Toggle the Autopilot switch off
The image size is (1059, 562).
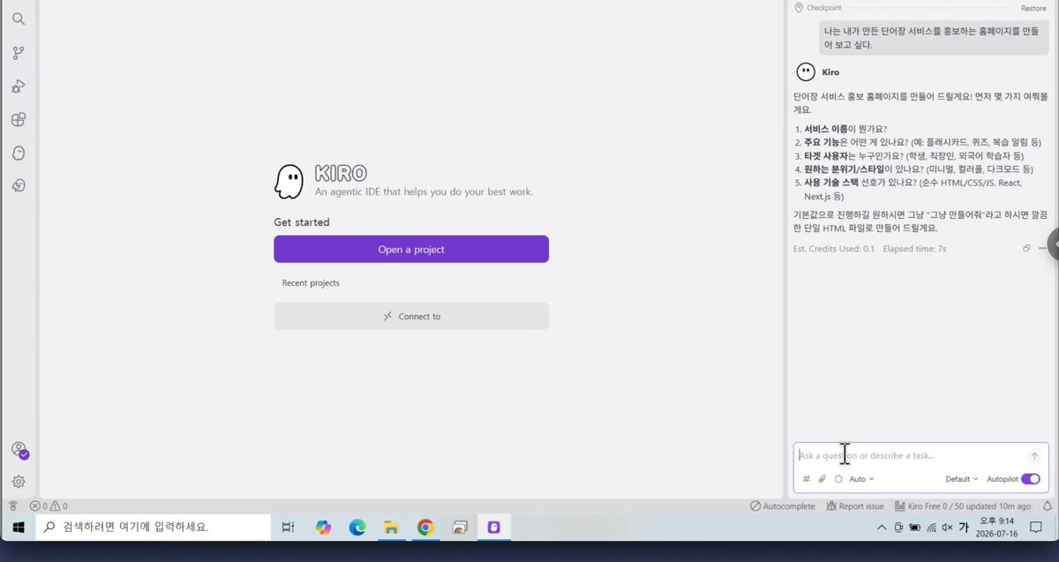1031,479
